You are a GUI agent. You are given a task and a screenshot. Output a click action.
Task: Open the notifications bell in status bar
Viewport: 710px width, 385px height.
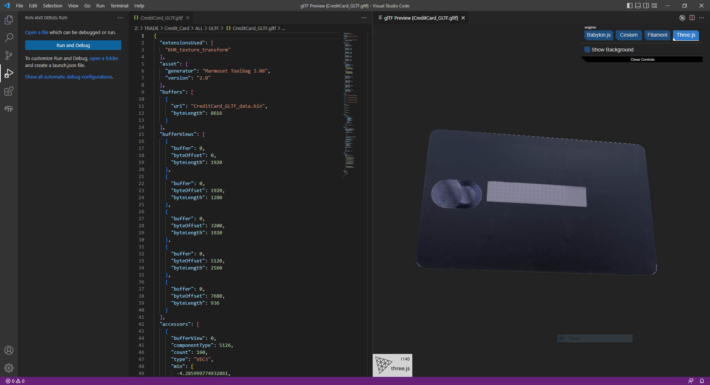pyautogui.click(x=701, y=381)
